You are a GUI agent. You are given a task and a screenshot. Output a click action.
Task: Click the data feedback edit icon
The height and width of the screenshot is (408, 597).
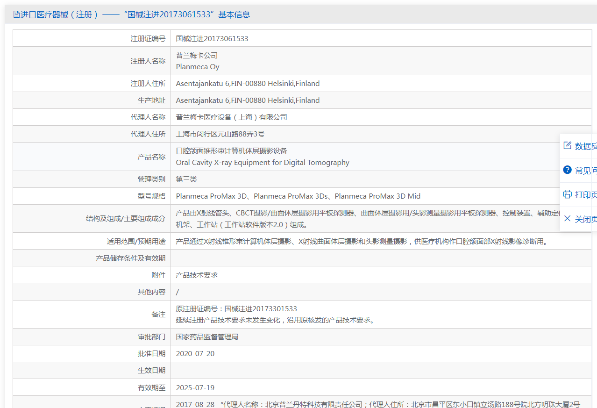pyautogui.click(x=568, y=145)
